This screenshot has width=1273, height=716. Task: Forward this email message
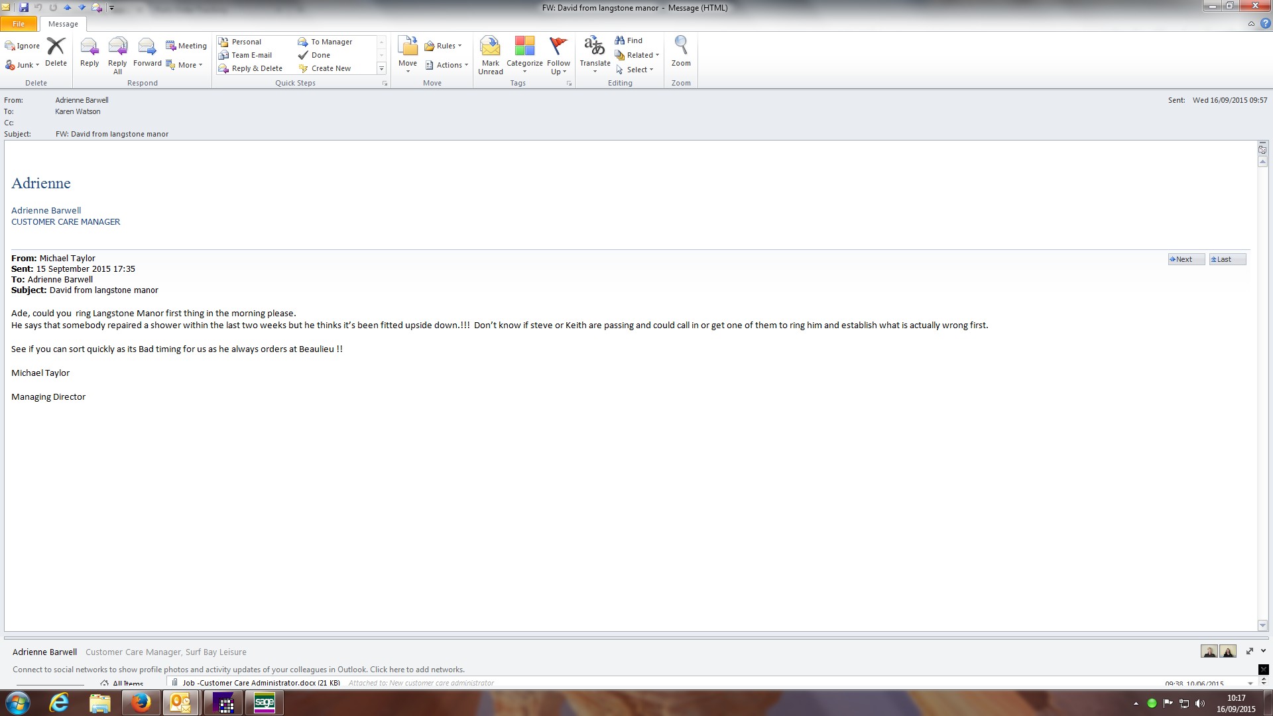147,52
